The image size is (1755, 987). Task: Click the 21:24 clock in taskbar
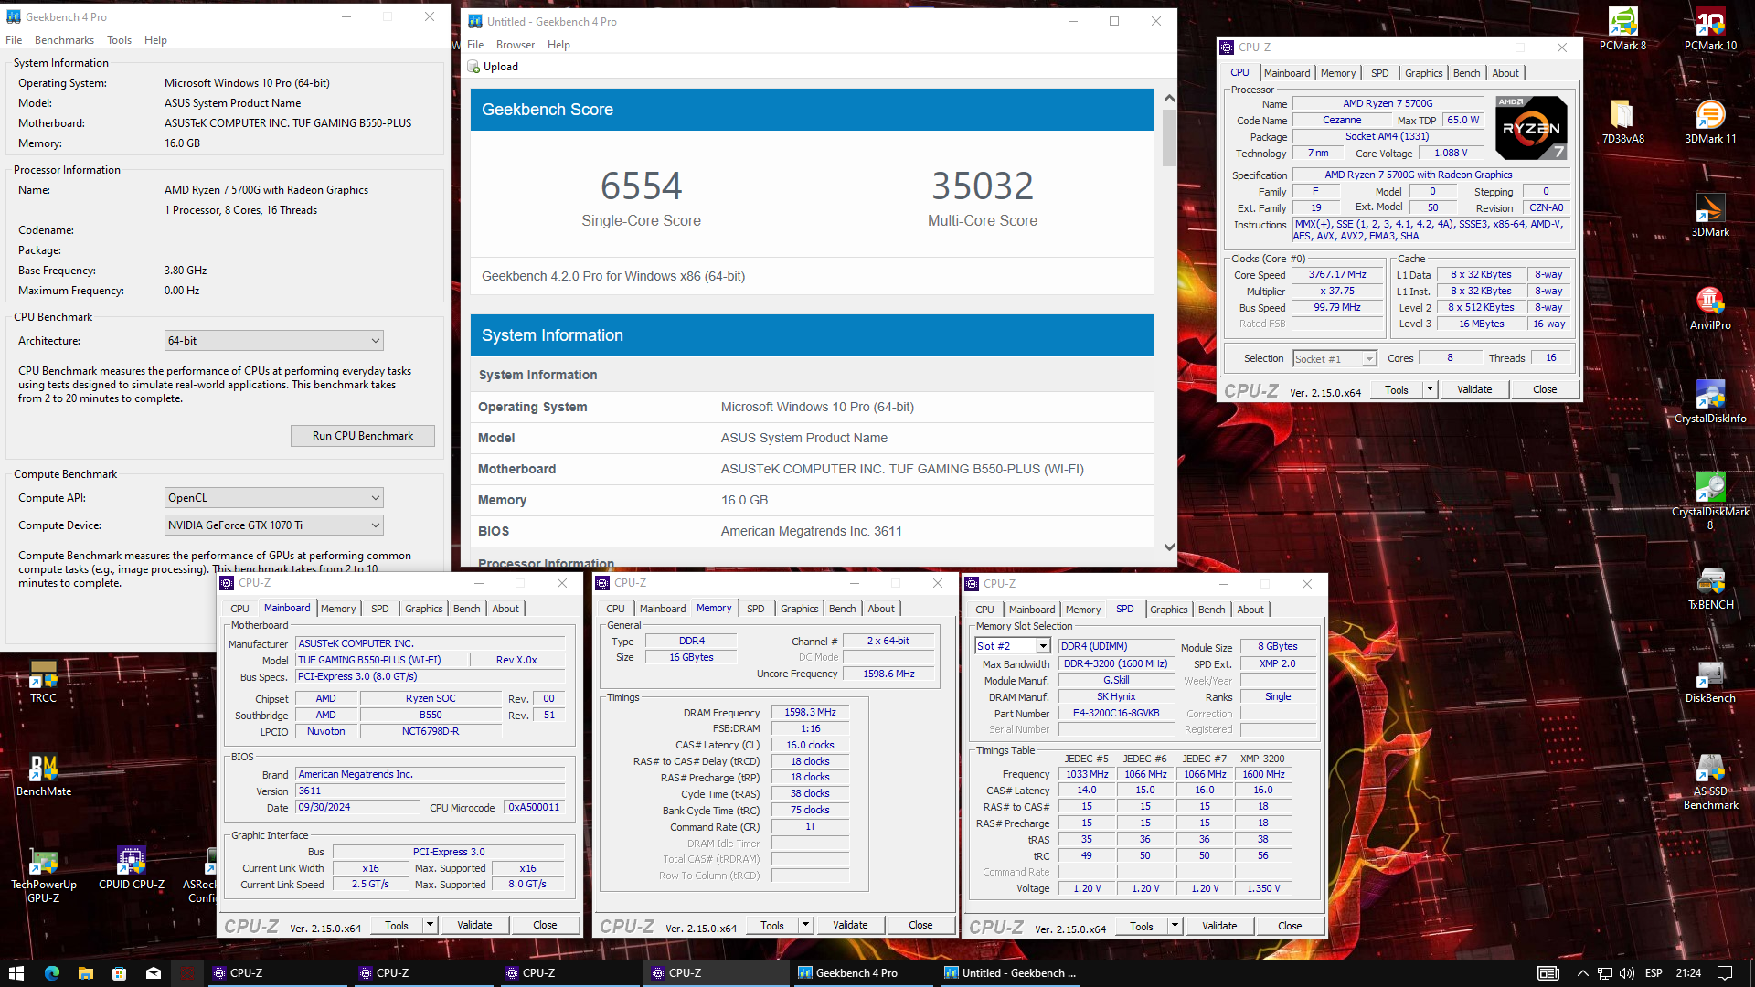[1687, 972]
